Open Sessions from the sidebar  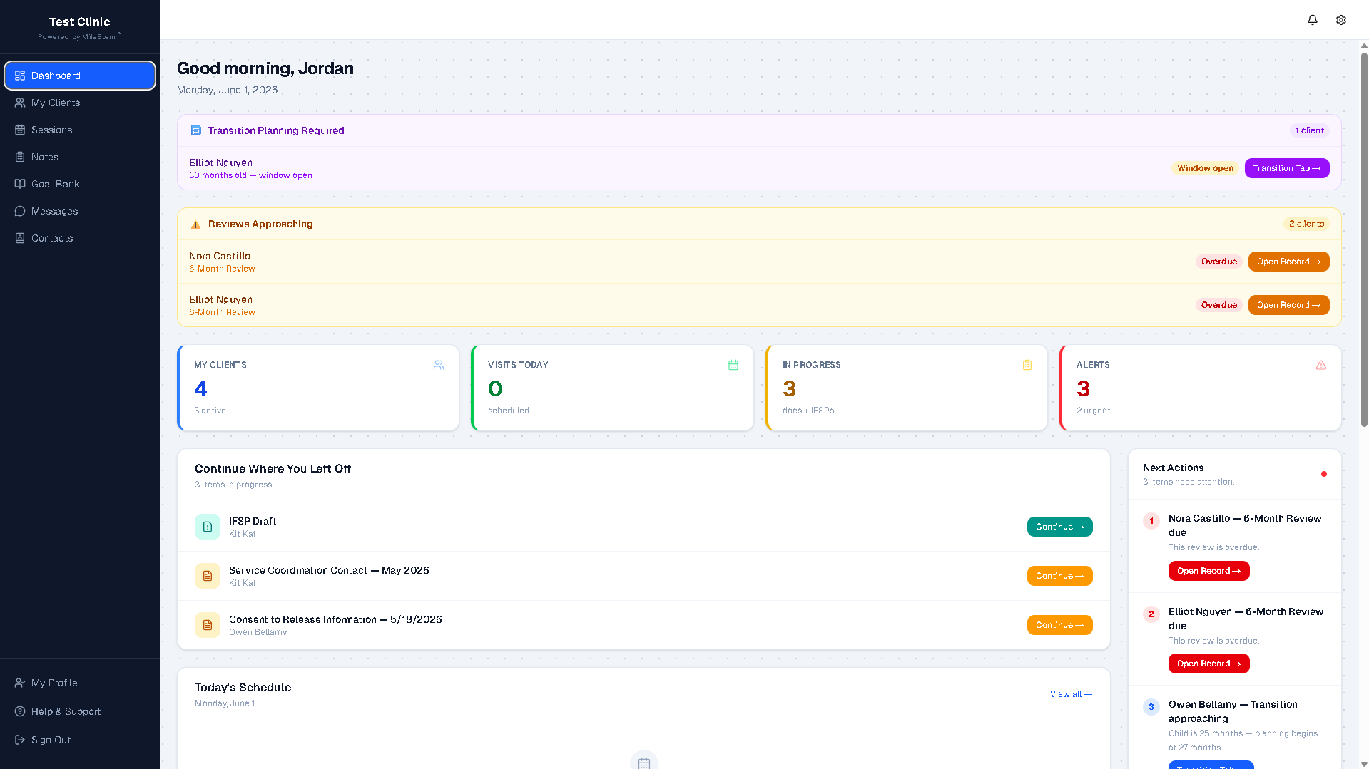(x=80, y=130)
